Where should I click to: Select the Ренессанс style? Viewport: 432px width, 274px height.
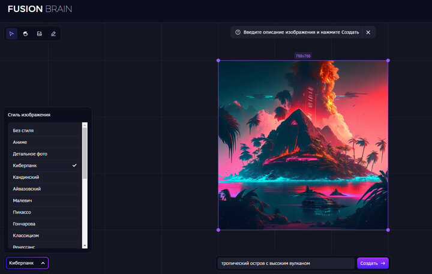[x=45, y=245]
